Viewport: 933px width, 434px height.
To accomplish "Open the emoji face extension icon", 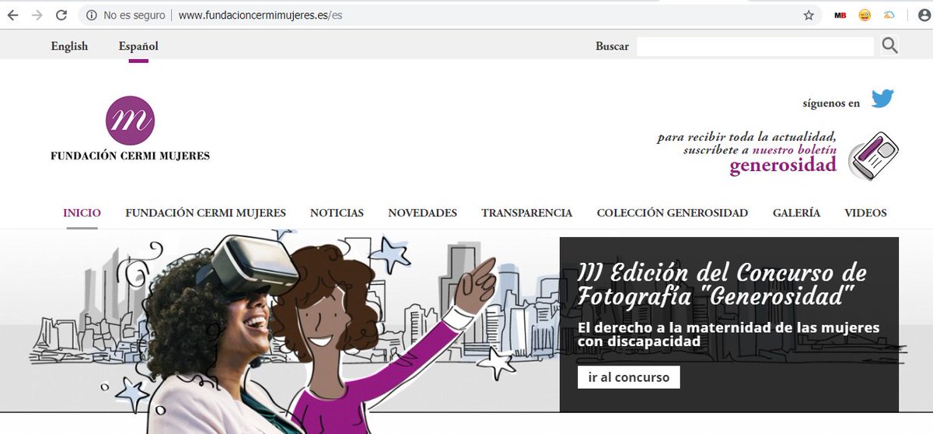I will coord(865,15).
